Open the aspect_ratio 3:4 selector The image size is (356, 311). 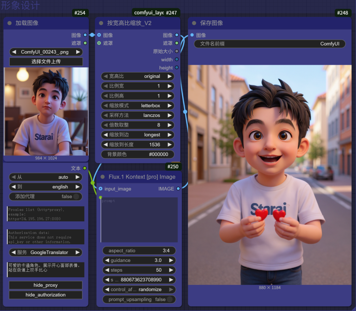click(x=139, y=251)
